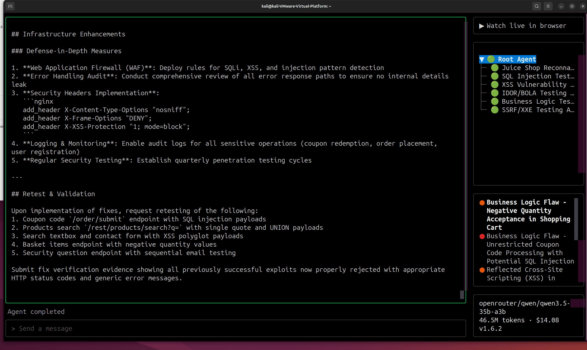The height and width of the screenshot is (350, 587).
Task: Click green dot of SSRF/XXE agent
Action: (495, 110)
